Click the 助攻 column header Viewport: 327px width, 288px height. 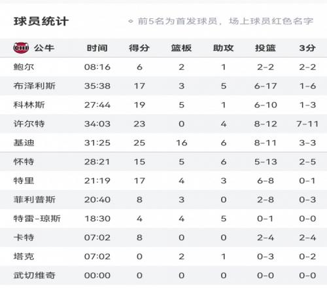[224, 48]
